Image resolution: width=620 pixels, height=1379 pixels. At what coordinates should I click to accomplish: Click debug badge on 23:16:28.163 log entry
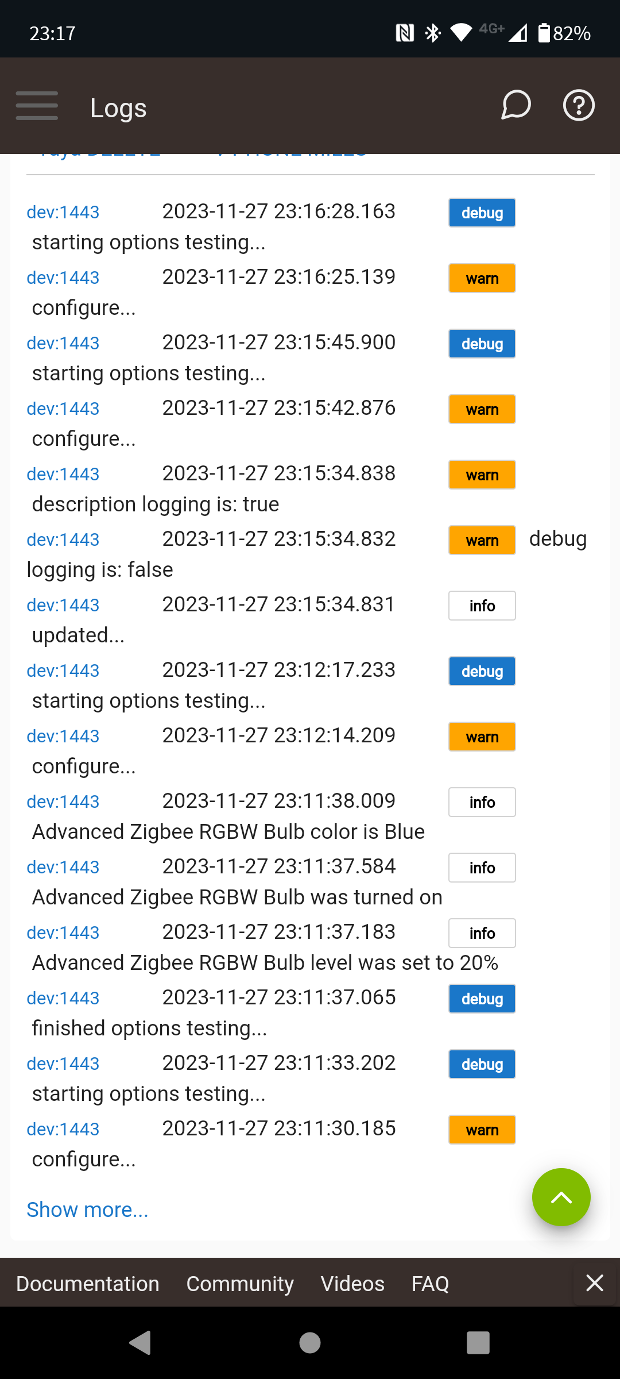tap(482, 213)
